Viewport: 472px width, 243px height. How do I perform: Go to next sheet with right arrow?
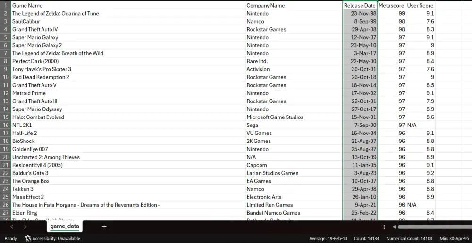(25, 227)
